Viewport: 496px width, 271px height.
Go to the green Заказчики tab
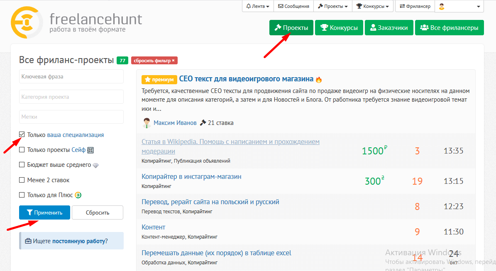click(389, 28)
